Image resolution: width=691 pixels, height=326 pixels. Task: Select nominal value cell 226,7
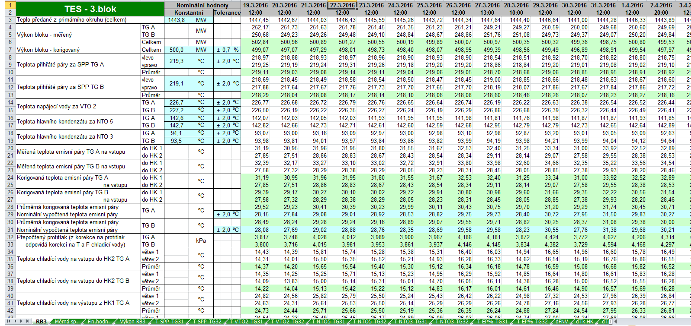(177, 102)
